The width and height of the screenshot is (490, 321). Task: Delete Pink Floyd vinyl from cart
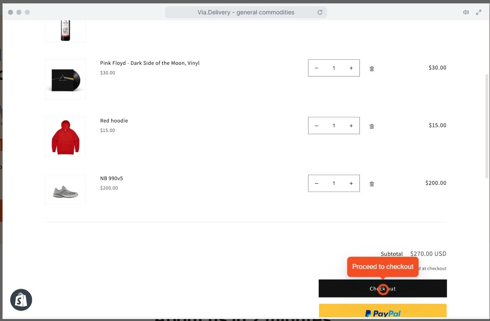click(372, 68)
